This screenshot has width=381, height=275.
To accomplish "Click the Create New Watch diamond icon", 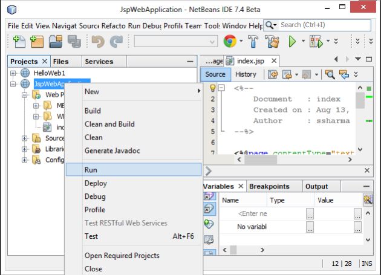I will [x=209, y=224].
